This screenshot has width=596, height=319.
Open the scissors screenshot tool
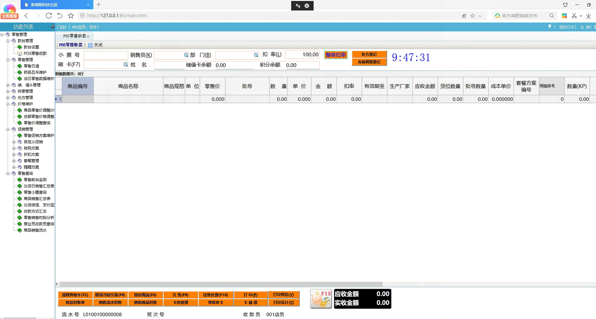574,16
